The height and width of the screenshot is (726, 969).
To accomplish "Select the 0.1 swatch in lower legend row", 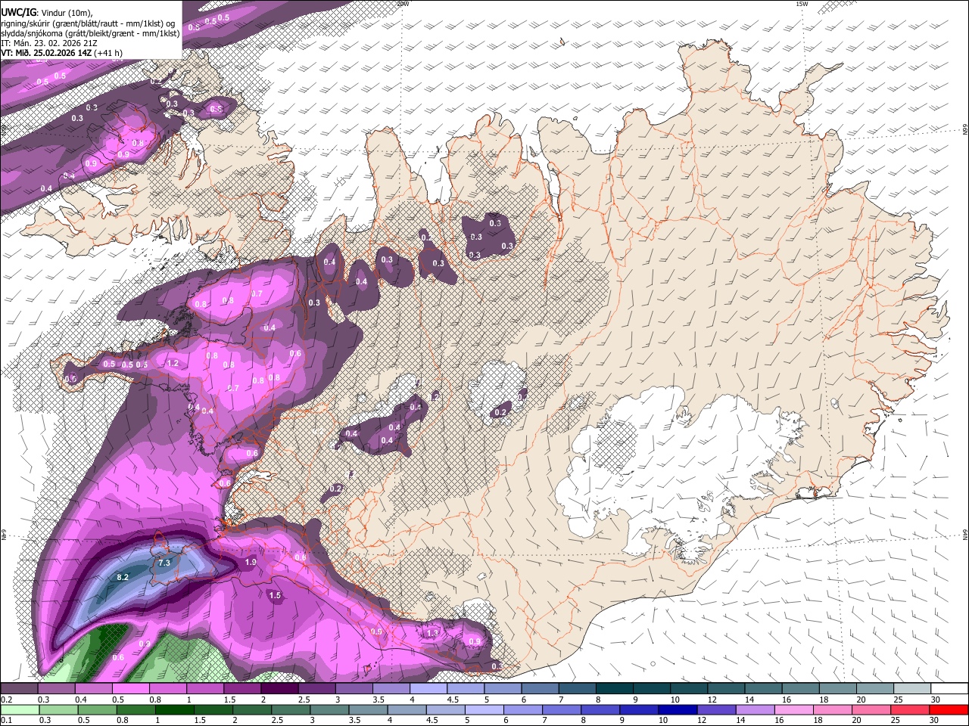I will click(19, 709).
